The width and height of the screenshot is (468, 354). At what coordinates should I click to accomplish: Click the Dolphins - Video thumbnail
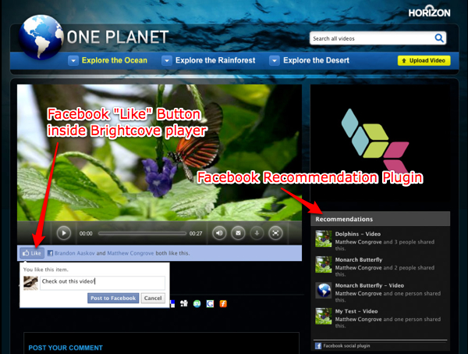pyautogui.click(x=324, y=238)
